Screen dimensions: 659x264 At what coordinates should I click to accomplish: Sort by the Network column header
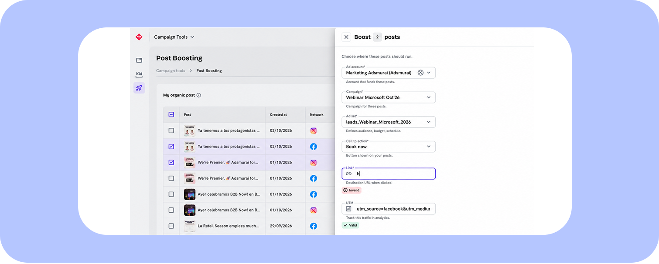tap(317, 115)
